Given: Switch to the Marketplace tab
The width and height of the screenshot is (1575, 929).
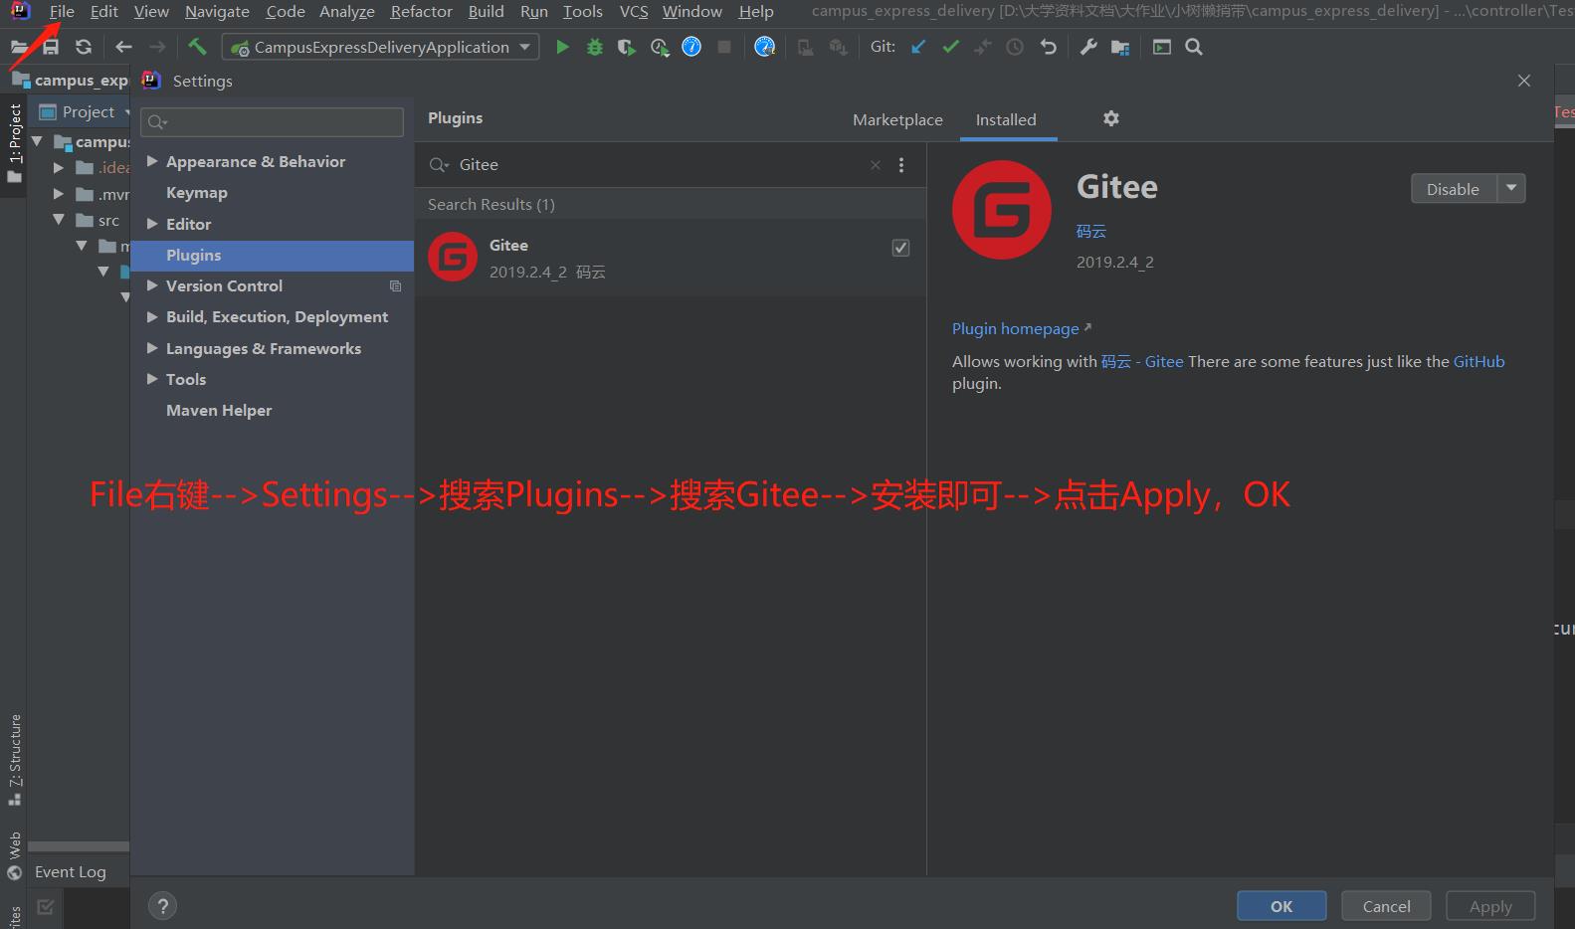Looking at the screenshot, I should point(897,119).
